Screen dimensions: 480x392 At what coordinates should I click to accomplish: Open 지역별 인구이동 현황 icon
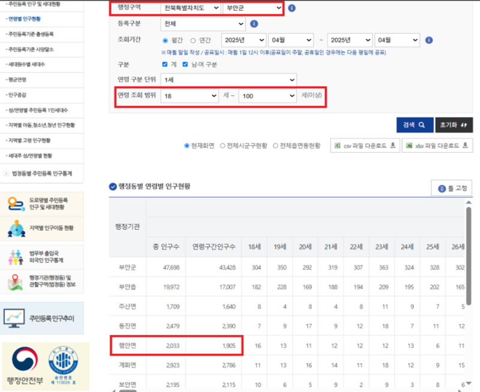pyautogui.click(x=16, y=228)
